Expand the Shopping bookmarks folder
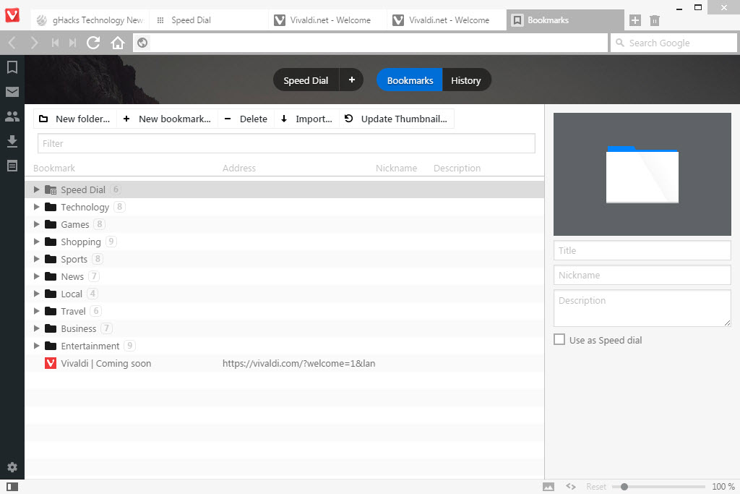Viewport: 740px width, 494px height. coord(36,242)
